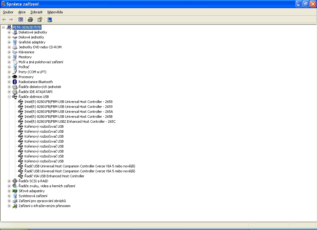The height and width of the screenshot is (230, 317).
Task: Click the display adapter icon beside Grafické adaptéry
Action: 15,42
